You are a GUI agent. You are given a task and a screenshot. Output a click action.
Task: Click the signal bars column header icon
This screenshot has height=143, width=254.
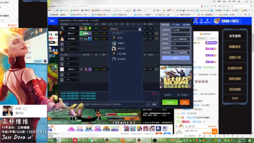point(96,24)
